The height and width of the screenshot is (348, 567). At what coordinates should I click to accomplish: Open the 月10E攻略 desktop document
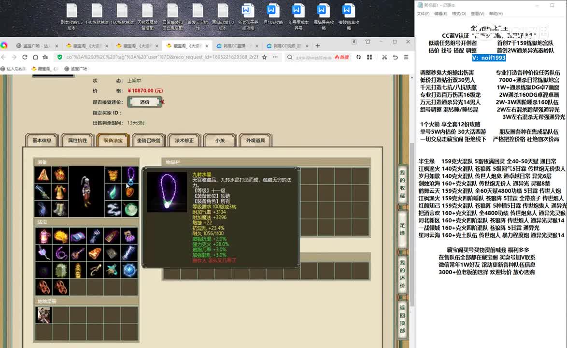click(x=273, y=14)
